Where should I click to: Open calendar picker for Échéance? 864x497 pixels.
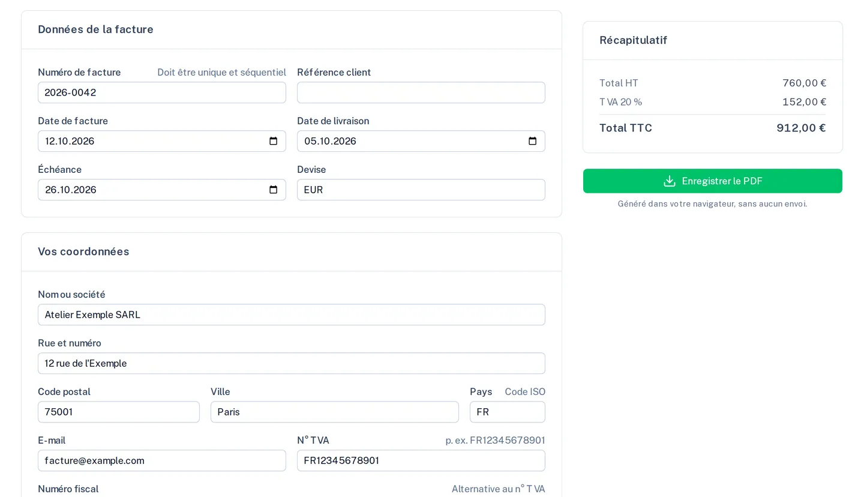point(274,190)
